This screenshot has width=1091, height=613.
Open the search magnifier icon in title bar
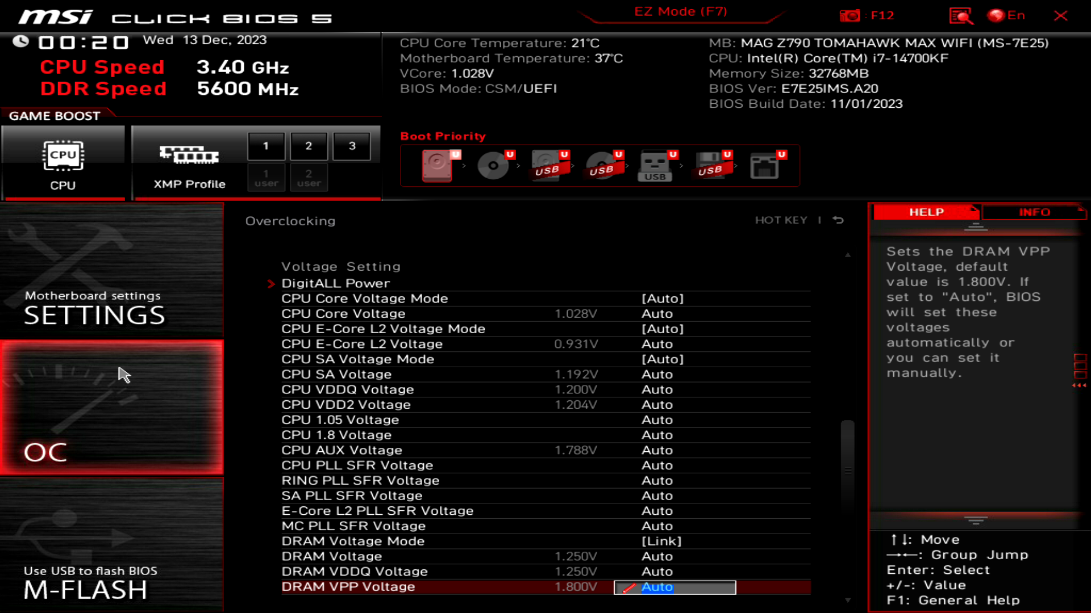pyautogui.click(x=959, y=15)
